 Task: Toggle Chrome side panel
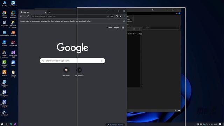pyautogui.click(x=117, y=16)
